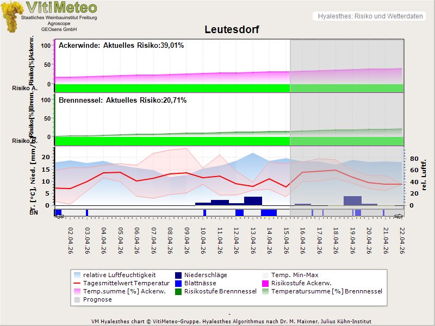Click the Temperatursumme [%] Brennnessel legend entry
This screenshot has width=435, height=326.
click(x=326, y=292)
